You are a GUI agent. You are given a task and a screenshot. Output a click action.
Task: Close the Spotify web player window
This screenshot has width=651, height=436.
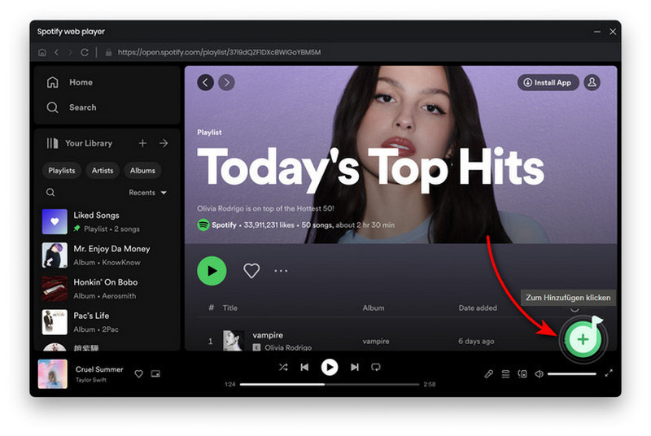(x=613, y=32)
